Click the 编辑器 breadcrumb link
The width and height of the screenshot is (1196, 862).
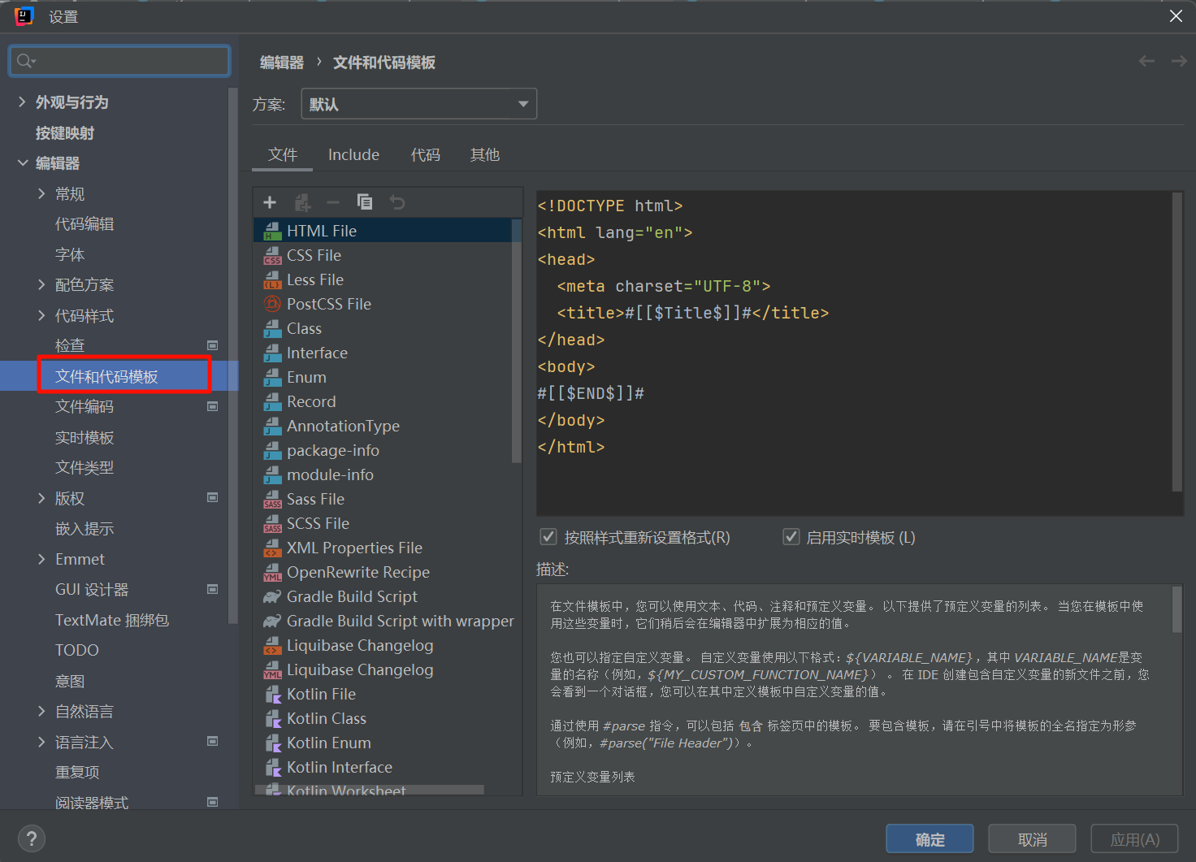pyautogui.click(x=282, y=63)
